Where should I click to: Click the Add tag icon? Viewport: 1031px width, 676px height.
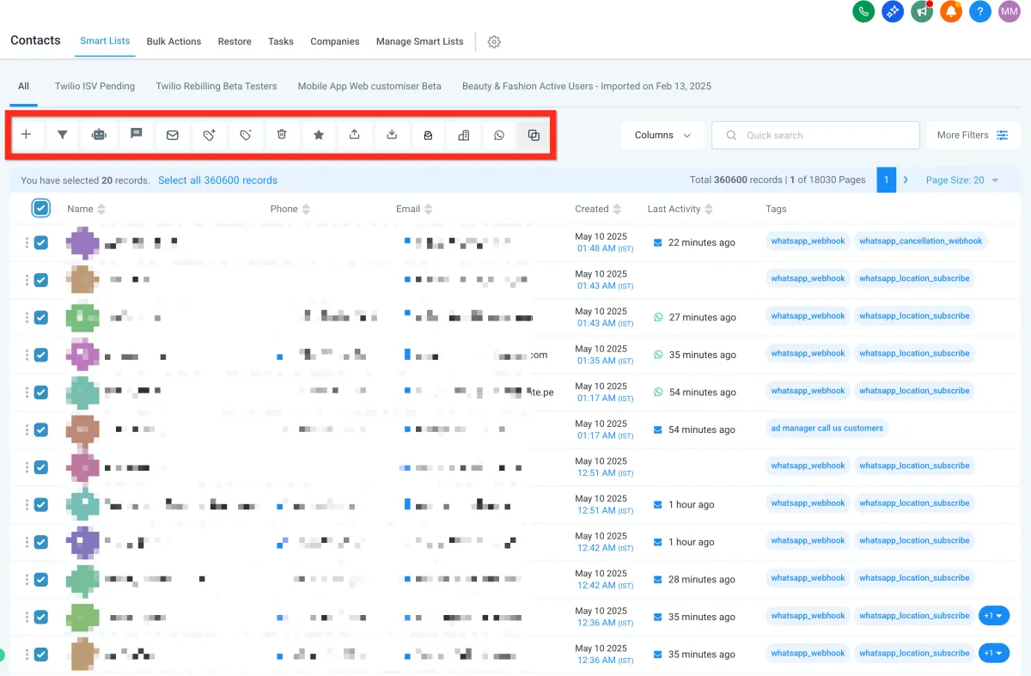[x=209, y=135]
